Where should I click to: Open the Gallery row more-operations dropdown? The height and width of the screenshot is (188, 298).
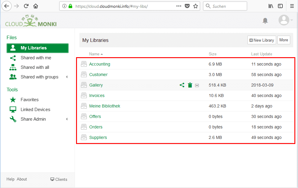click(197, 85)
